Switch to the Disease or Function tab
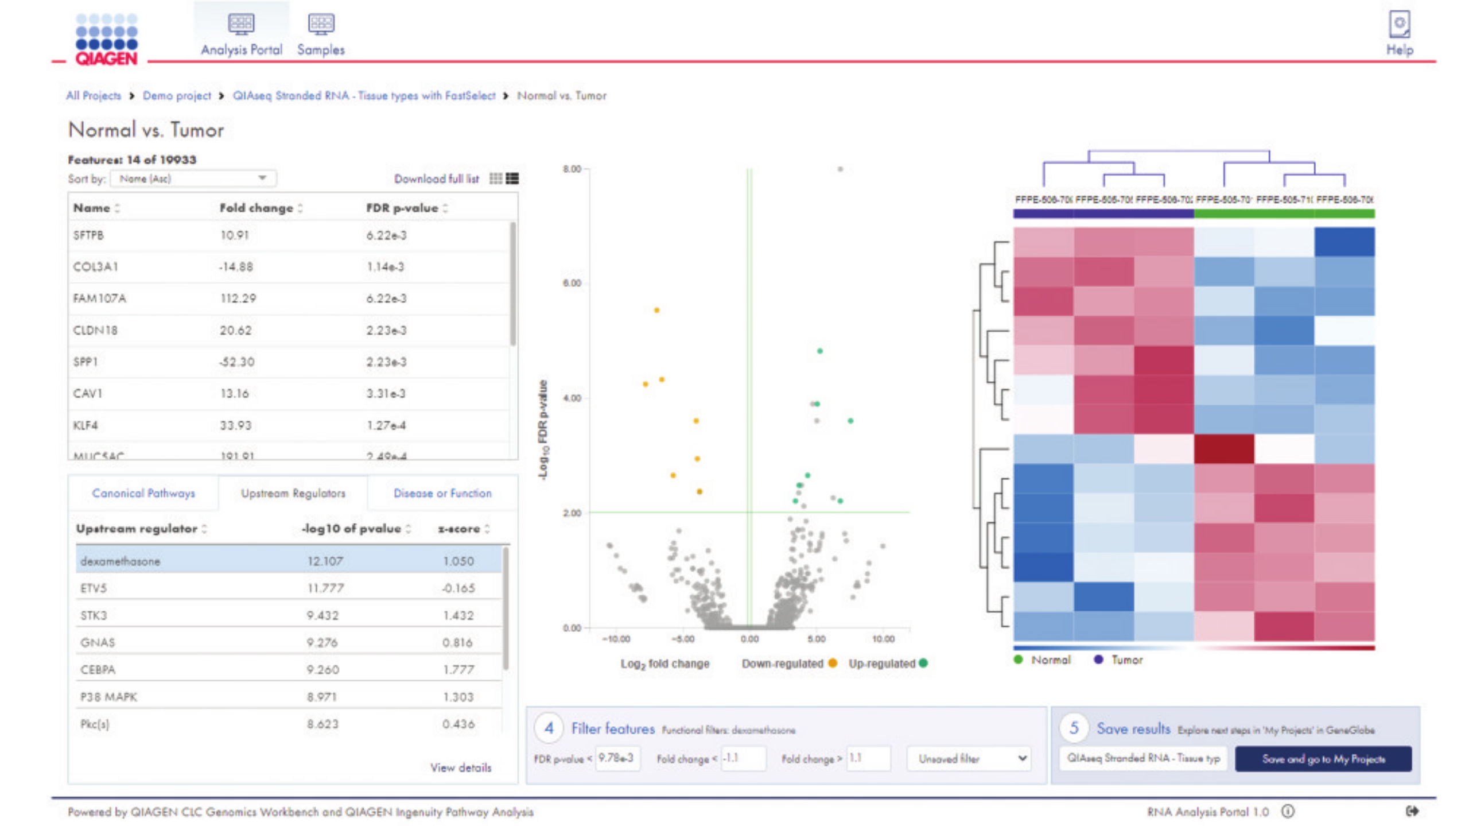Screen dimensions: 1469x826 tap(442, 493)
